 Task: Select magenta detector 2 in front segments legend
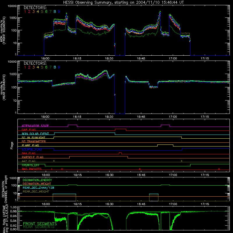coord(29,12)
